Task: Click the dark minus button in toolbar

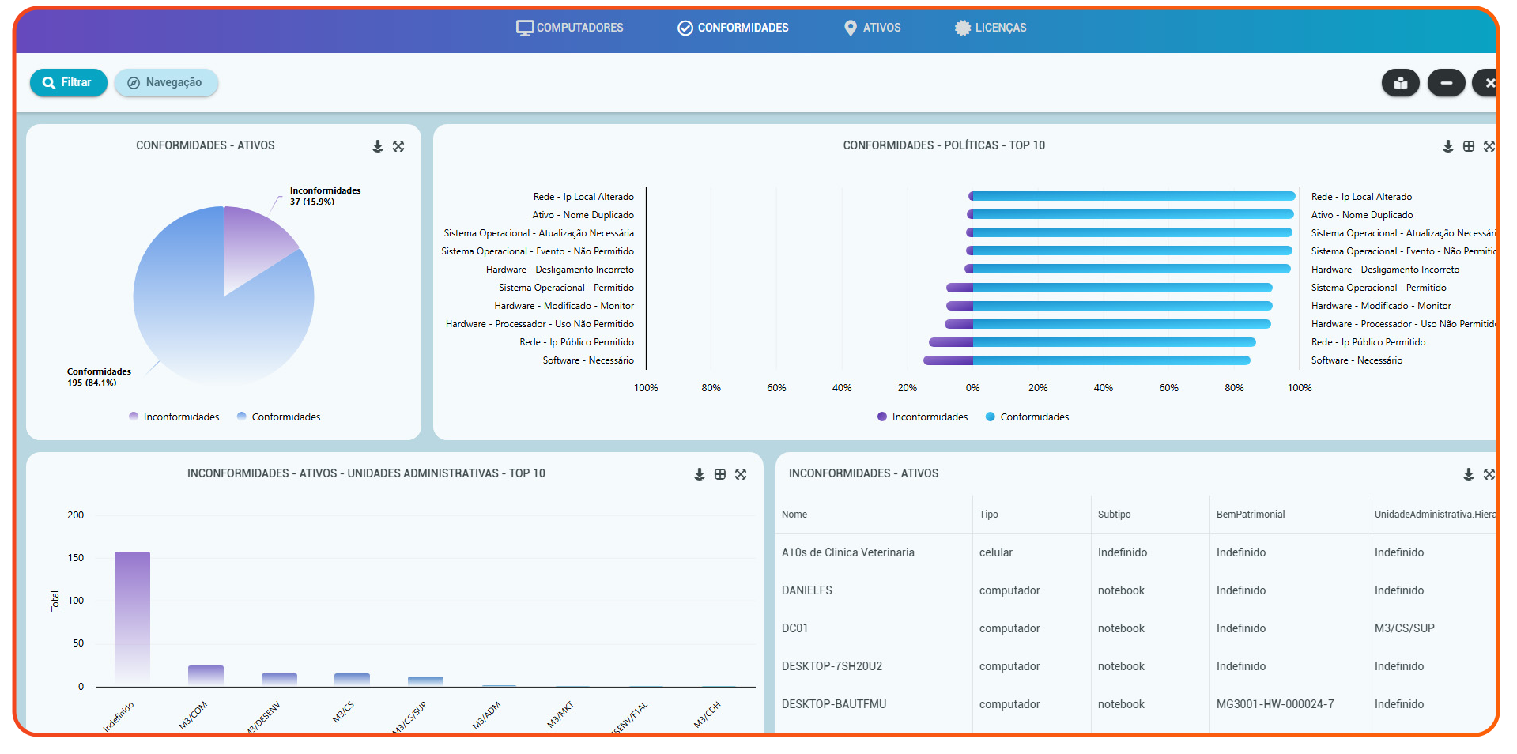Action: [1446, 83]
